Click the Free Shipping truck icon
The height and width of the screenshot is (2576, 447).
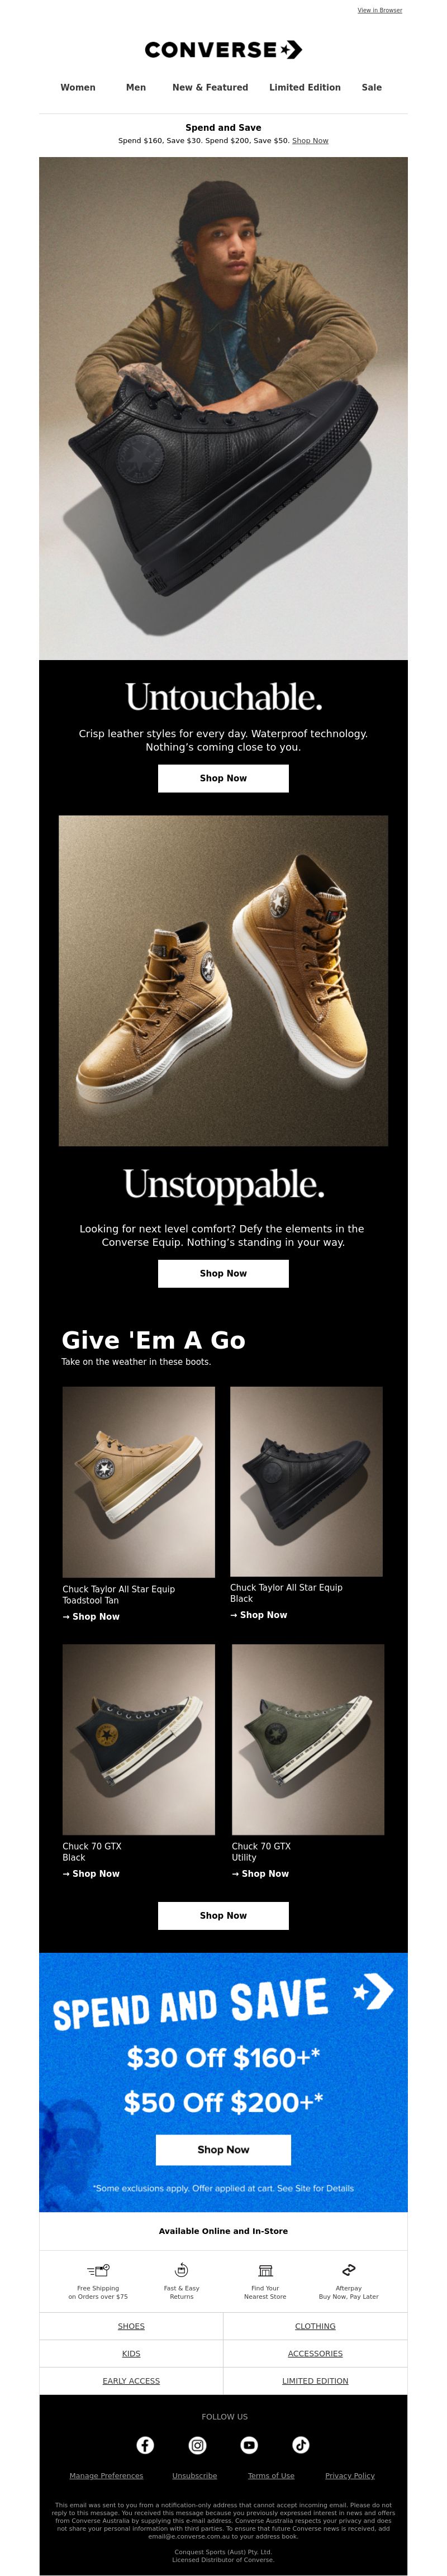click(98, 2270)
